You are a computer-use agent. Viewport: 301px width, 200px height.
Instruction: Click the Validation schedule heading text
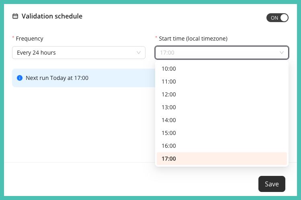[52, 16]
